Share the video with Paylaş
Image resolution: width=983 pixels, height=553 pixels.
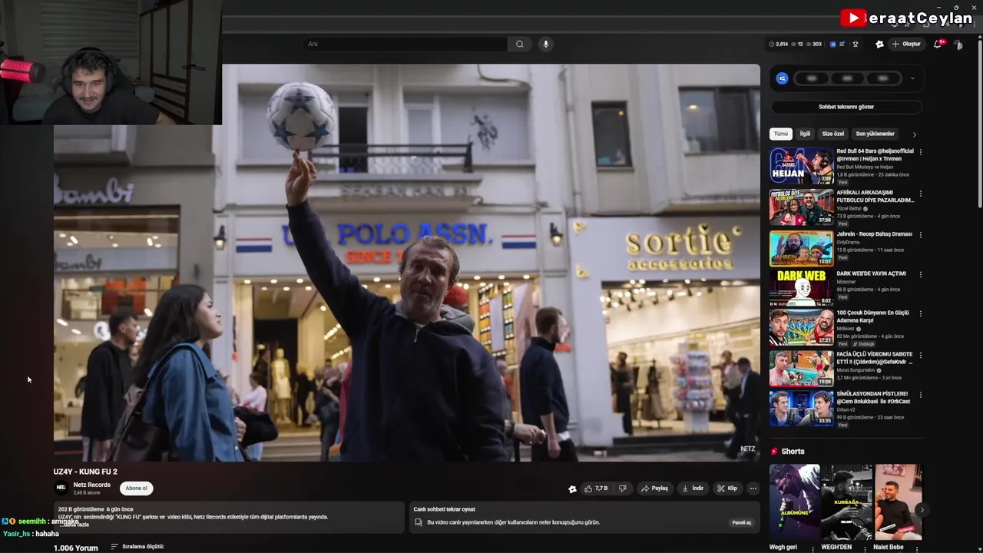point(655,488)
